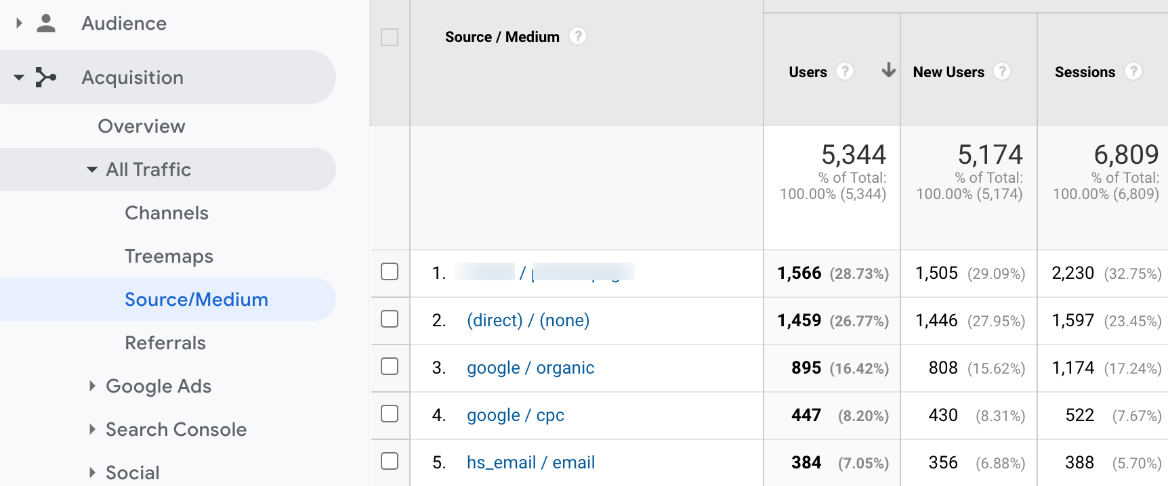Click help icon next to Source / Medium
Screen dimensions: 1168x486
[x=577, y=36]
